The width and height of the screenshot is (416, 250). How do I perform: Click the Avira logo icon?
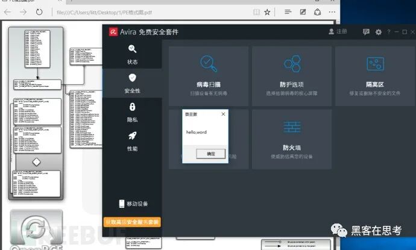(113, 32)
